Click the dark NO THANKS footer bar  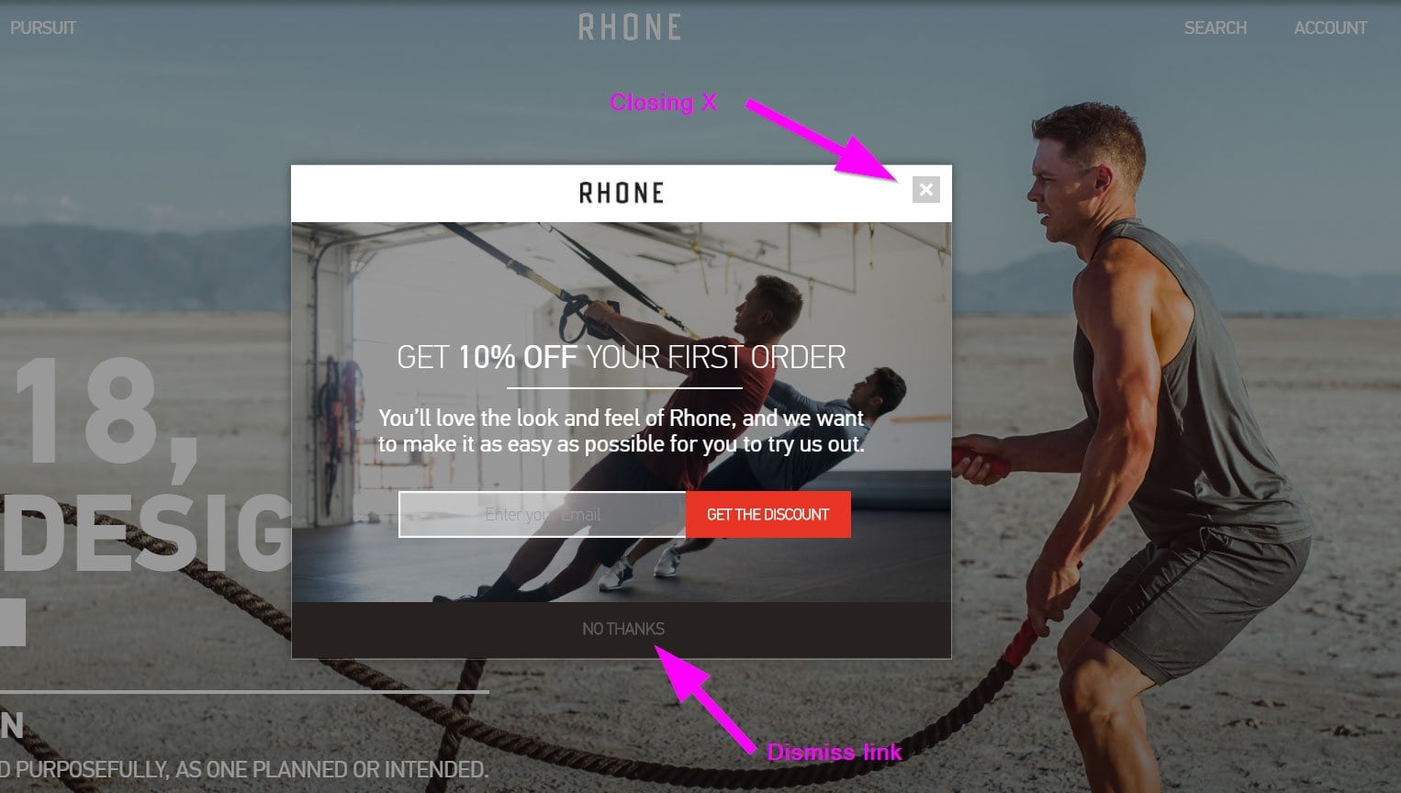622,630
